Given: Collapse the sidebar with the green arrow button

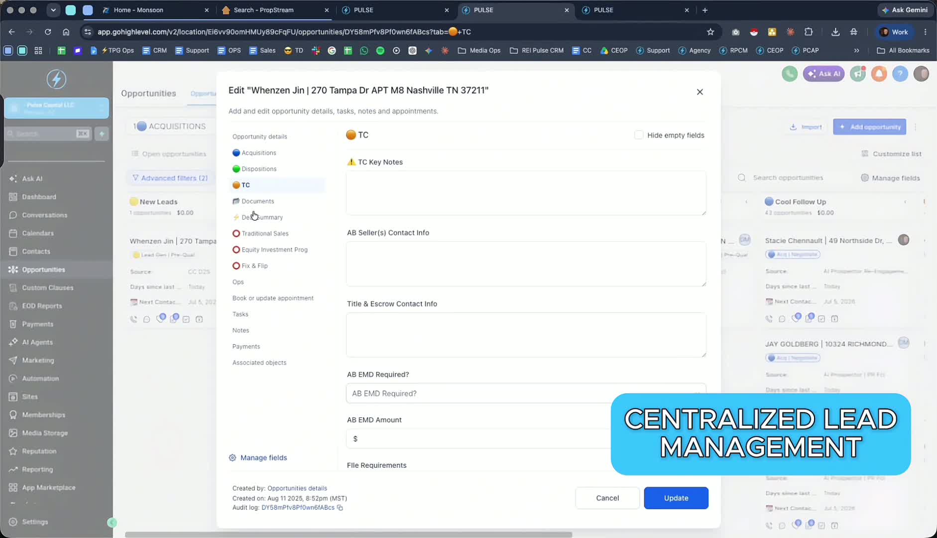Looking at the screenshot, I should (112, 523).
